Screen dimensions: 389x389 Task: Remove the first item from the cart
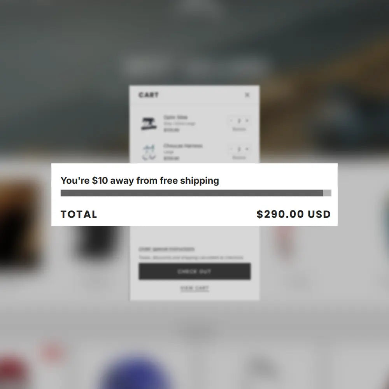[239, 129]
